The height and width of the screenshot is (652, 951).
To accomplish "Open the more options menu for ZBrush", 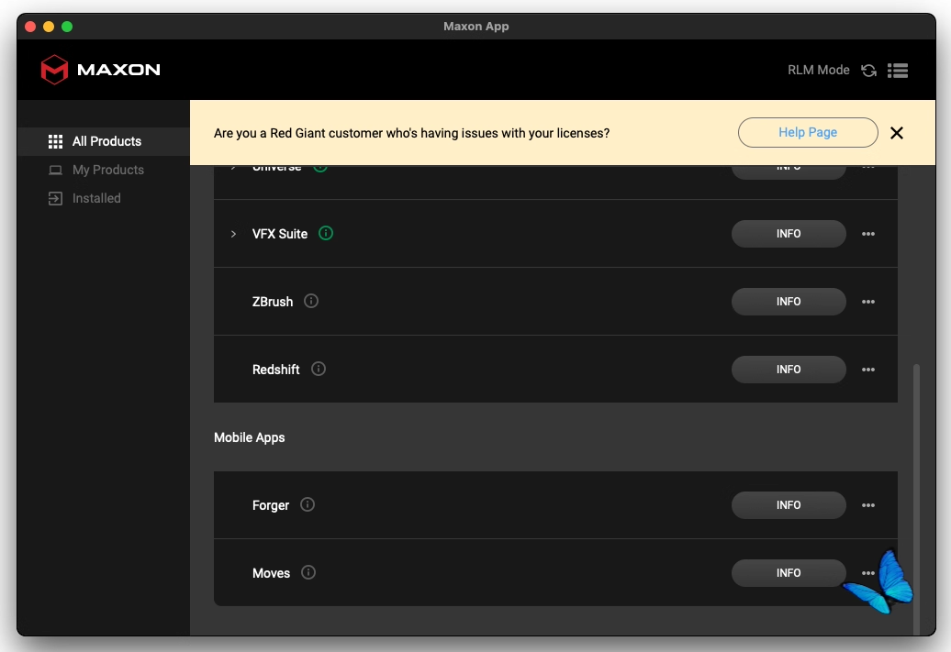I will pos(868,302).
